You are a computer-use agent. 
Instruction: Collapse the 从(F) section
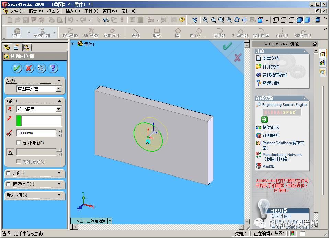pyautogui.click(x=59, y=81)
